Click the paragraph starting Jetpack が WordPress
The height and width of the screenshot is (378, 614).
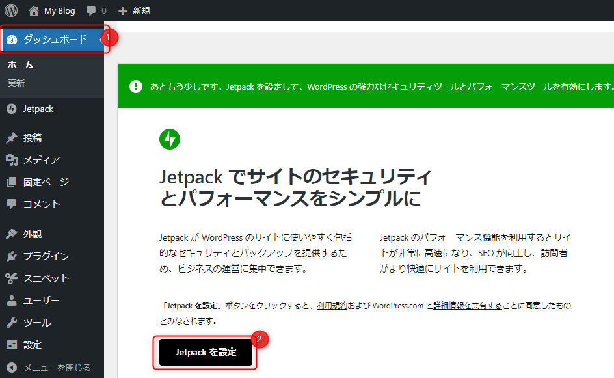[256, 252]
